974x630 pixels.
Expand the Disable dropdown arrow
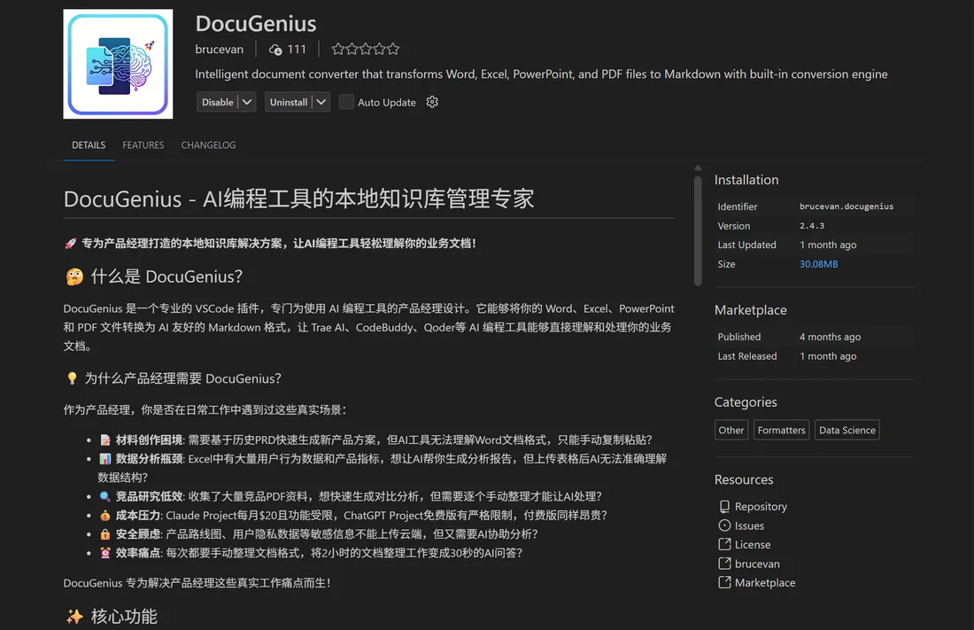point(247,102)
